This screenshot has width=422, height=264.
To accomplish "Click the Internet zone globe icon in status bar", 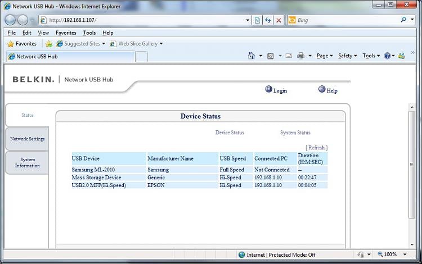I will (242, 254).
